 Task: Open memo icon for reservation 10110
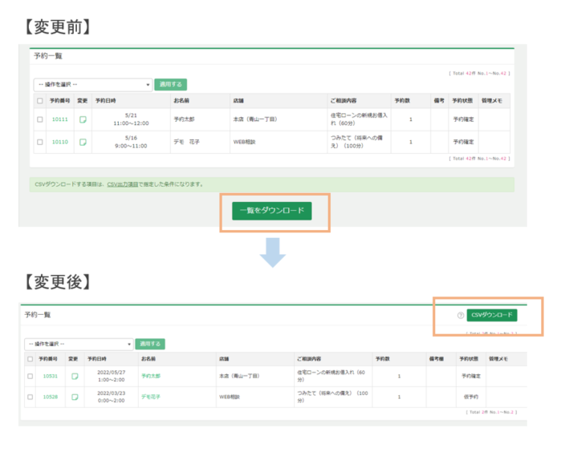(x=83, y=142)
